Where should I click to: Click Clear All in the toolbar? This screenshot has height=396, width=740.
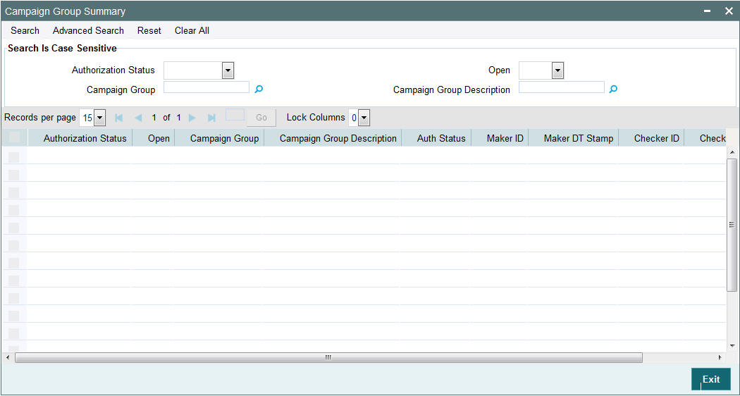[192, 31]
